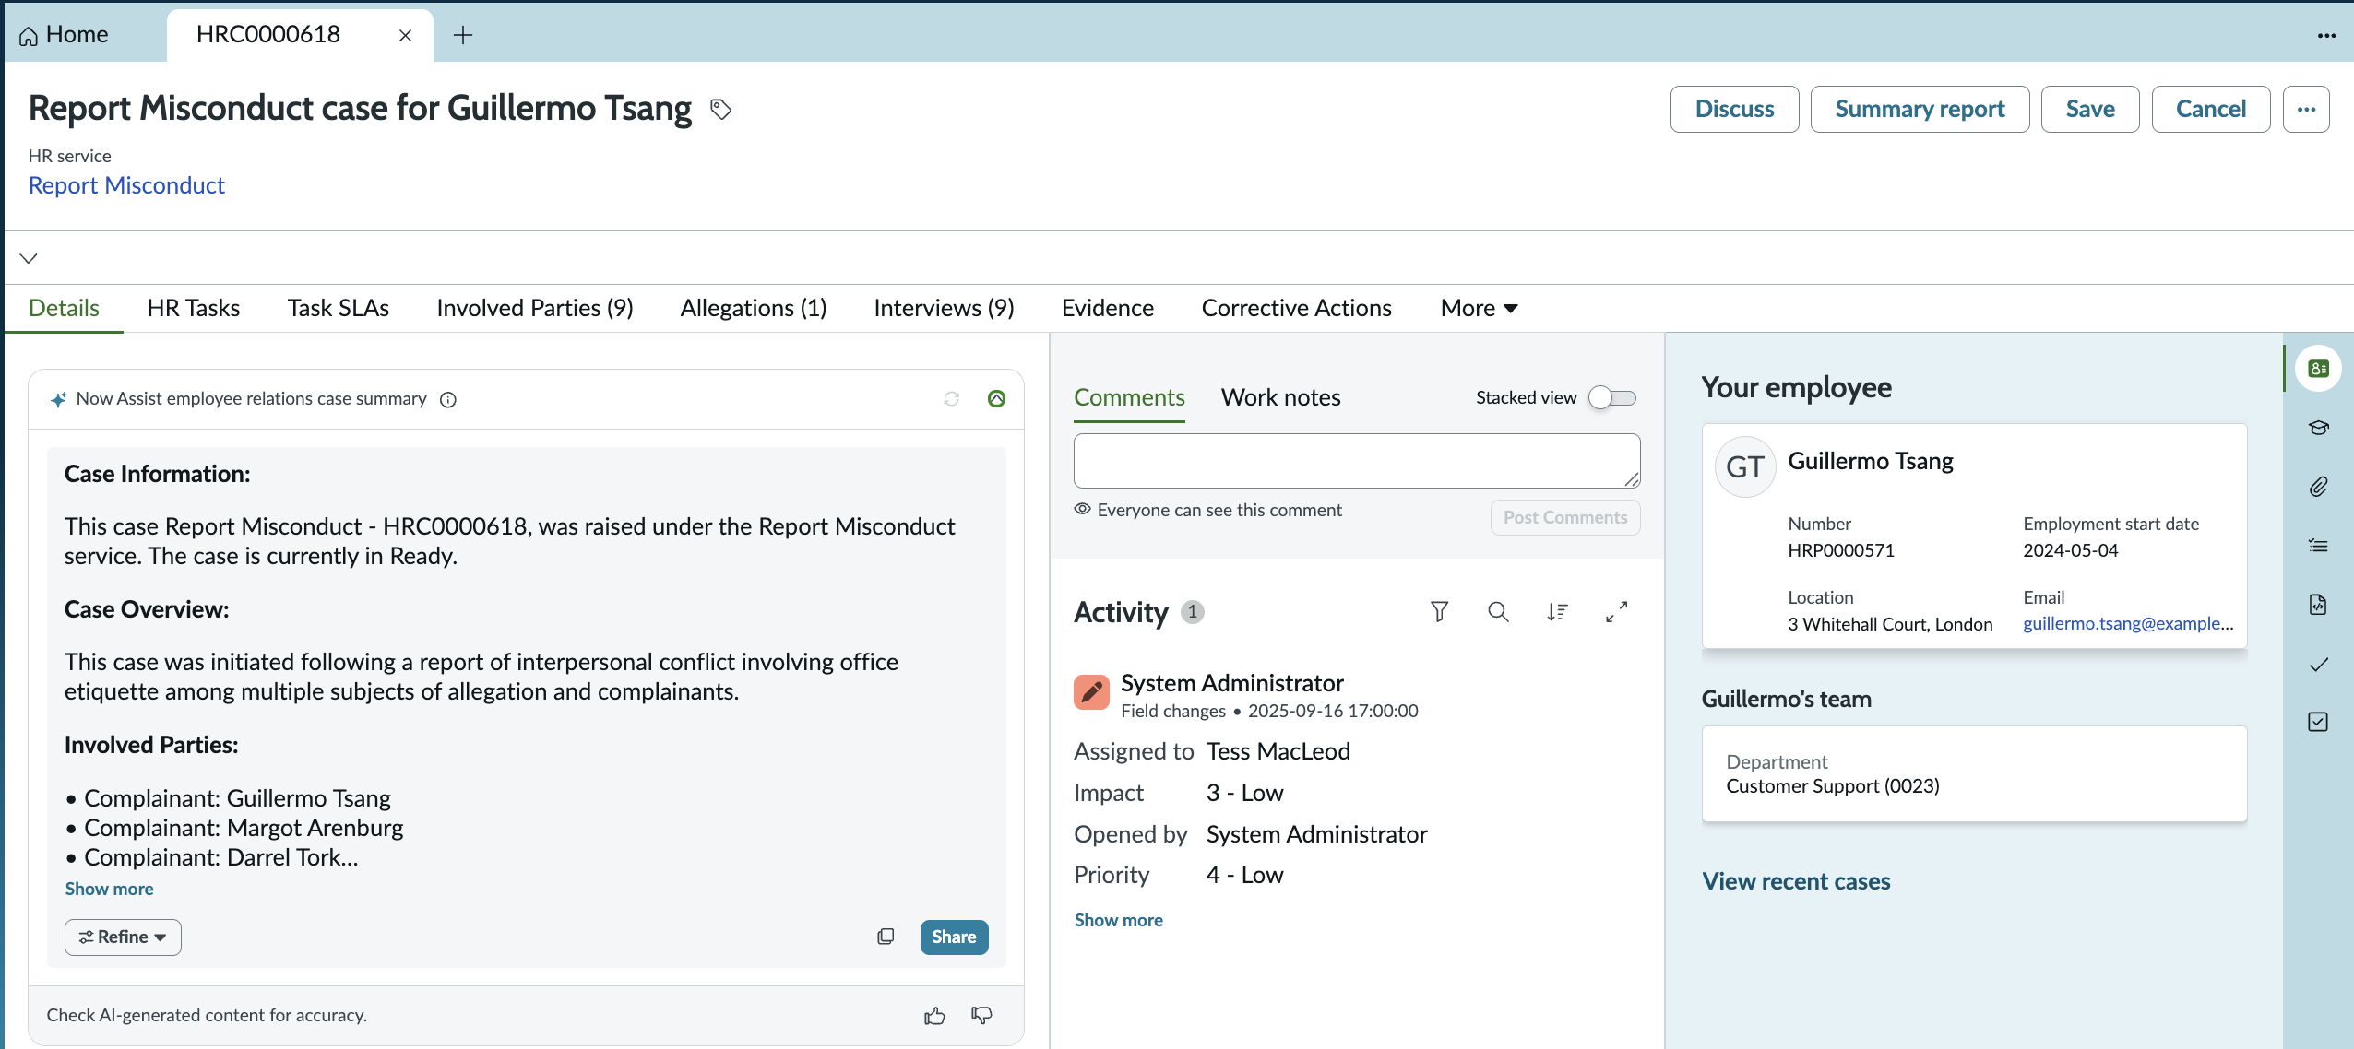
Task: Click the Guillermo Tsang employee name
Action: click(1870, 461)
